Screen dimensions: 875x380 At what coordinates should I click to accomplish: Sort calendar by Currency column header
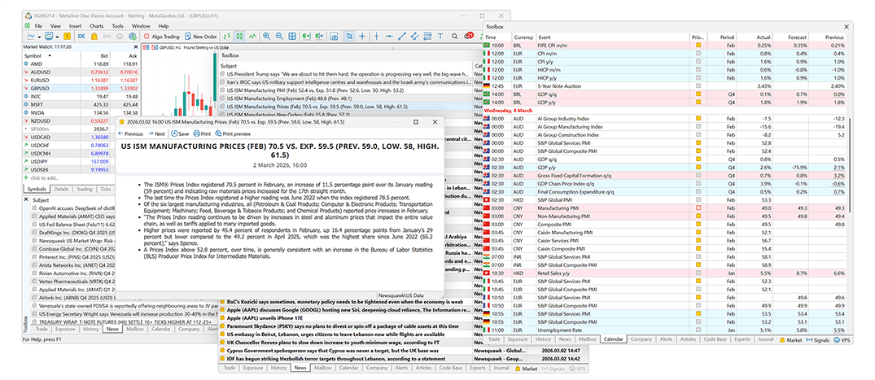click(x=523, y=37)
